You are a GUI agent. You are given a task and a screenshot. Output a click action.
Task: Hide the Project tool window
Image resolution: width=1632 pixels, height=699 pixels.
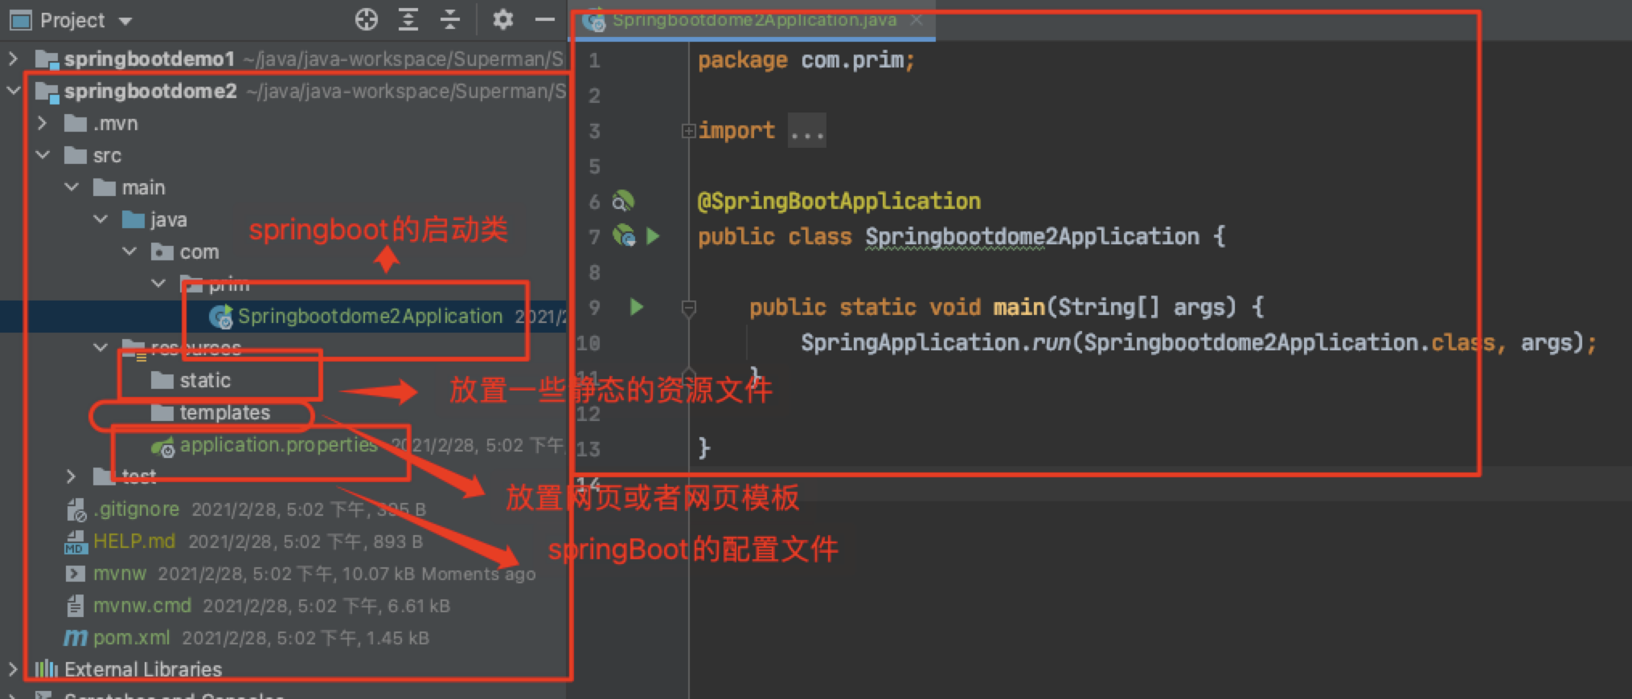[x=545, y=19]
